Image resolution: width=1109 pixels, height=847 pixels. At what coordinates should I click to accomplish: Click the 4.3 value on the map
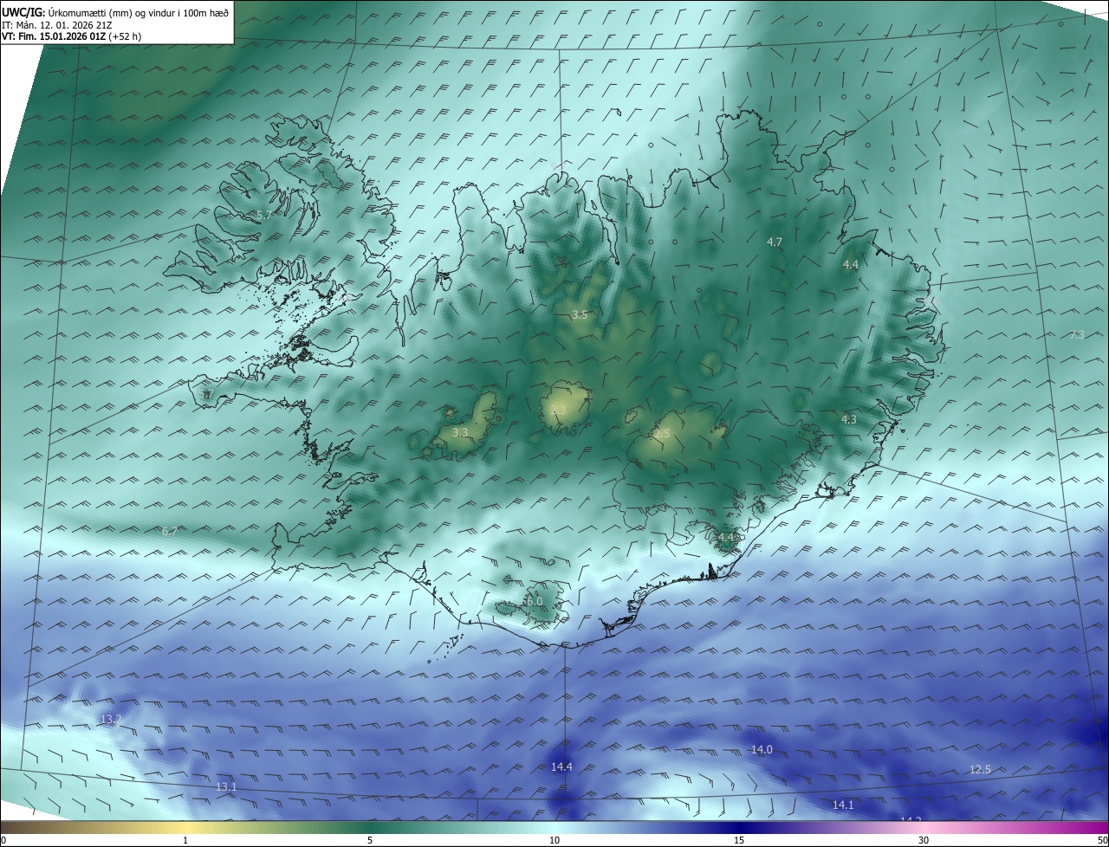849,419
